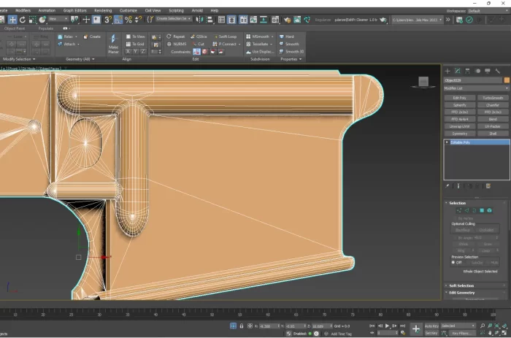Viewport: 511px width, 338px height.
Task: Toggle the Enabled state indicator
Action: click(309, 333)
